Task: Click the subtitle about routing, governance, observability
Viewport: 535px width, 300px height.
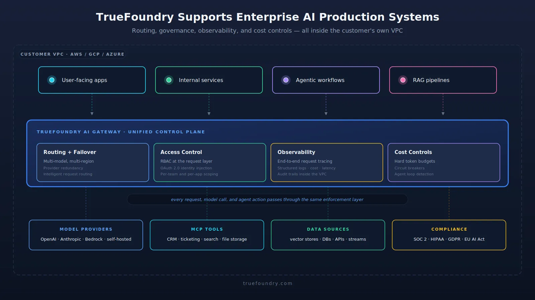Action: (267, 31)
